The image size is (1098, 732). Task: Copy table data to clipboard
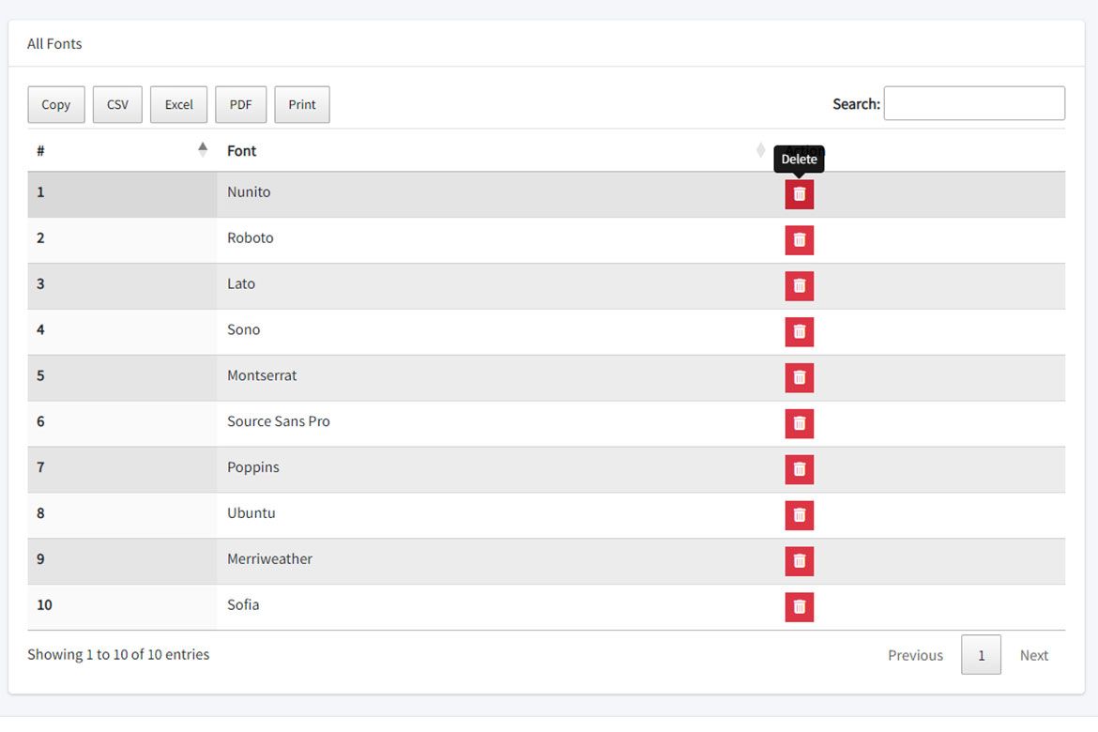point(56,105)
